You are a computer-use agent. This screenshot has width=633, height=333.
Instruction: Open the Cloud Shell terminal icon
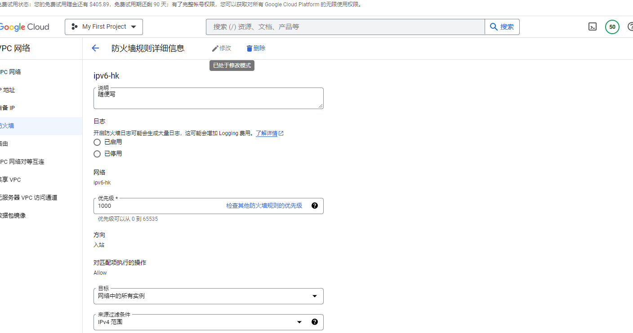[593, 27]
